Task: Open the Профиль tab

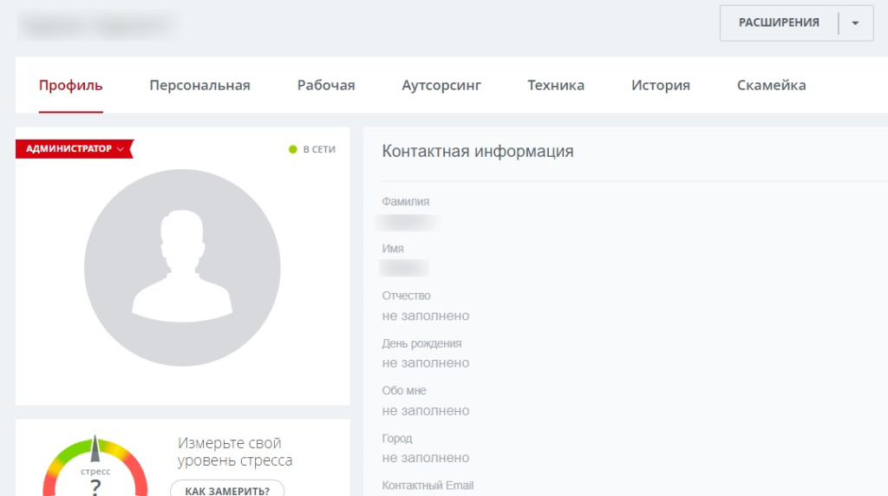Action: [71, 86]
